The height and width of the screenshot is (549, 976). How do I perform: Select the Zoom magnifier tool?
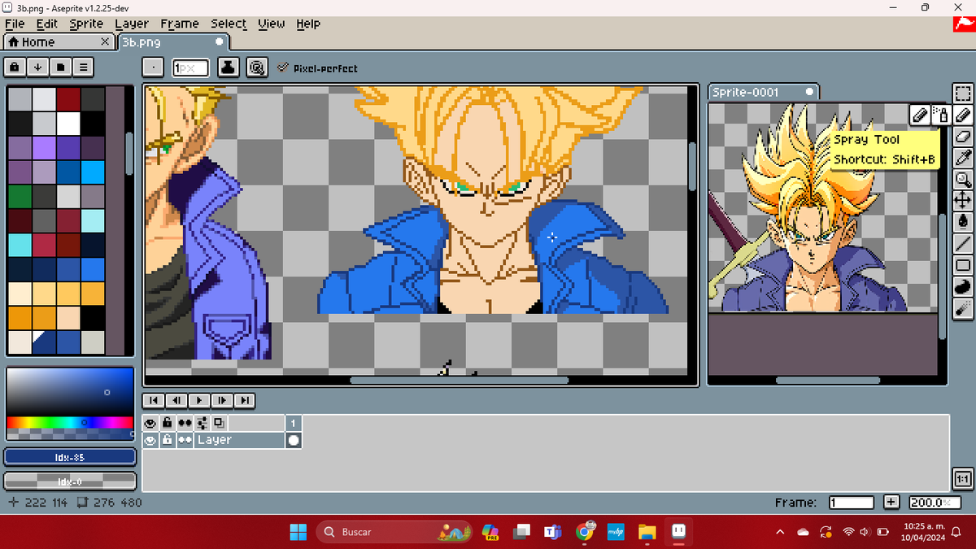tap(963, 179)
